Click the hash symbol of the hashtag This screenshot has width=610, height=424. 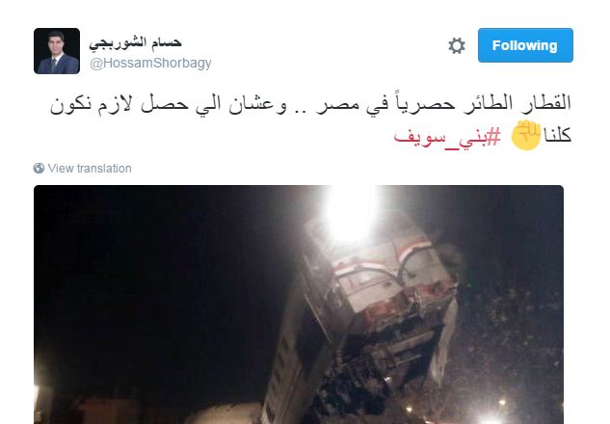(493, 137)
